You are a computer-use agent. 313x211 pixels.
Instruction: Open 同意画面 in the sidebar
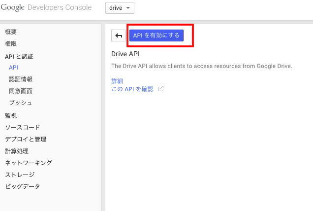pos(21,91)
